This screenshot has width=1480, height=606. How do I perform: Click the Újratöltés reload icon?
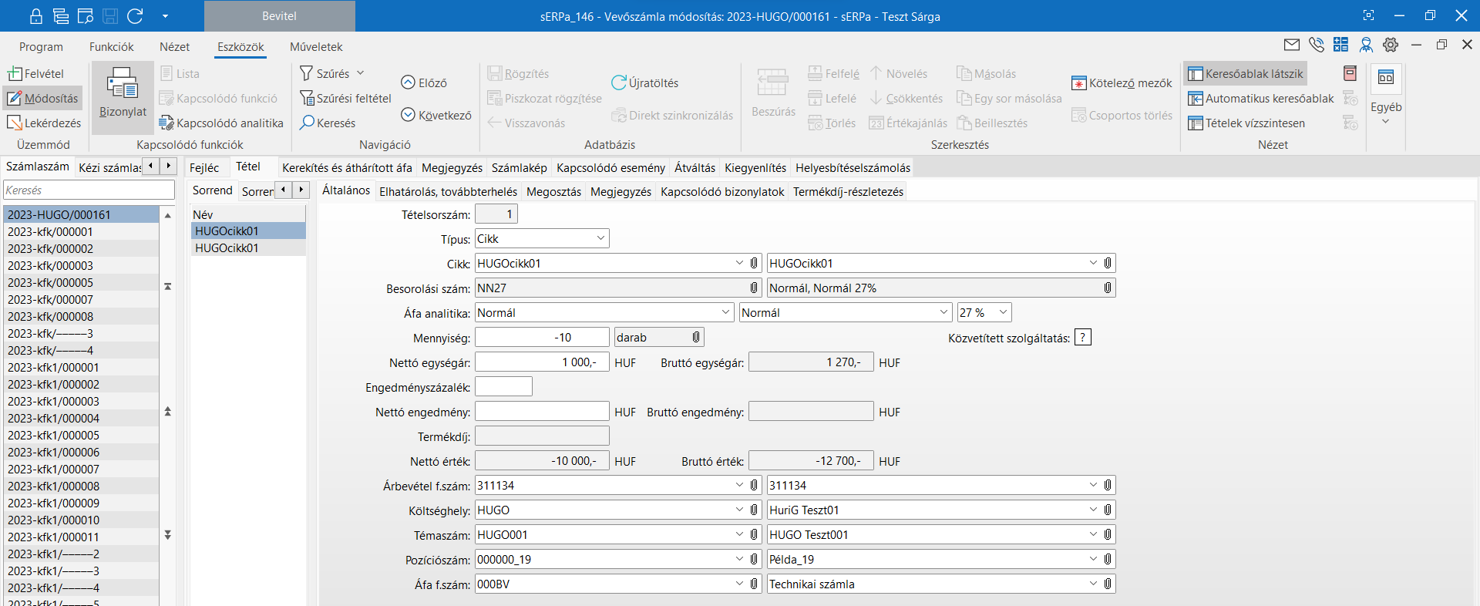618,82
